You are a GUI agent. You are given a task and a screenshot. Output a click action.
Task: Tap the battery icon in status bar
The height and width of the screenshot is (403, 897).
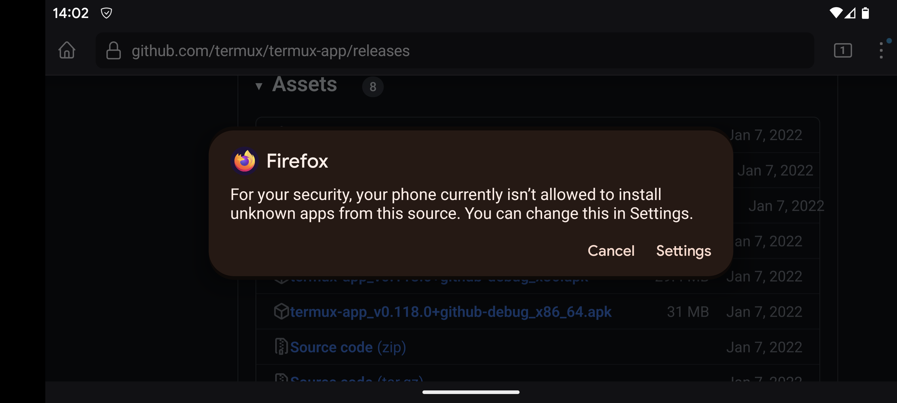865,13
